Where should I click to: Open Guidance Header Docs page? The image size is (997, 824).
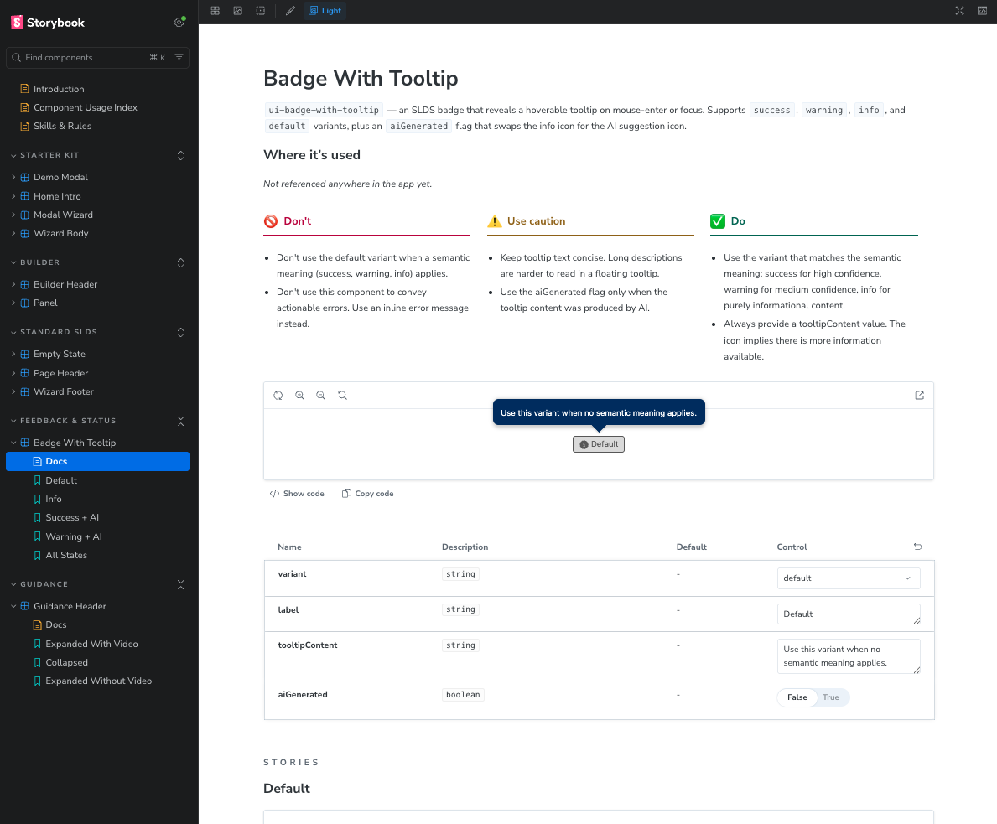click(56, 625)
